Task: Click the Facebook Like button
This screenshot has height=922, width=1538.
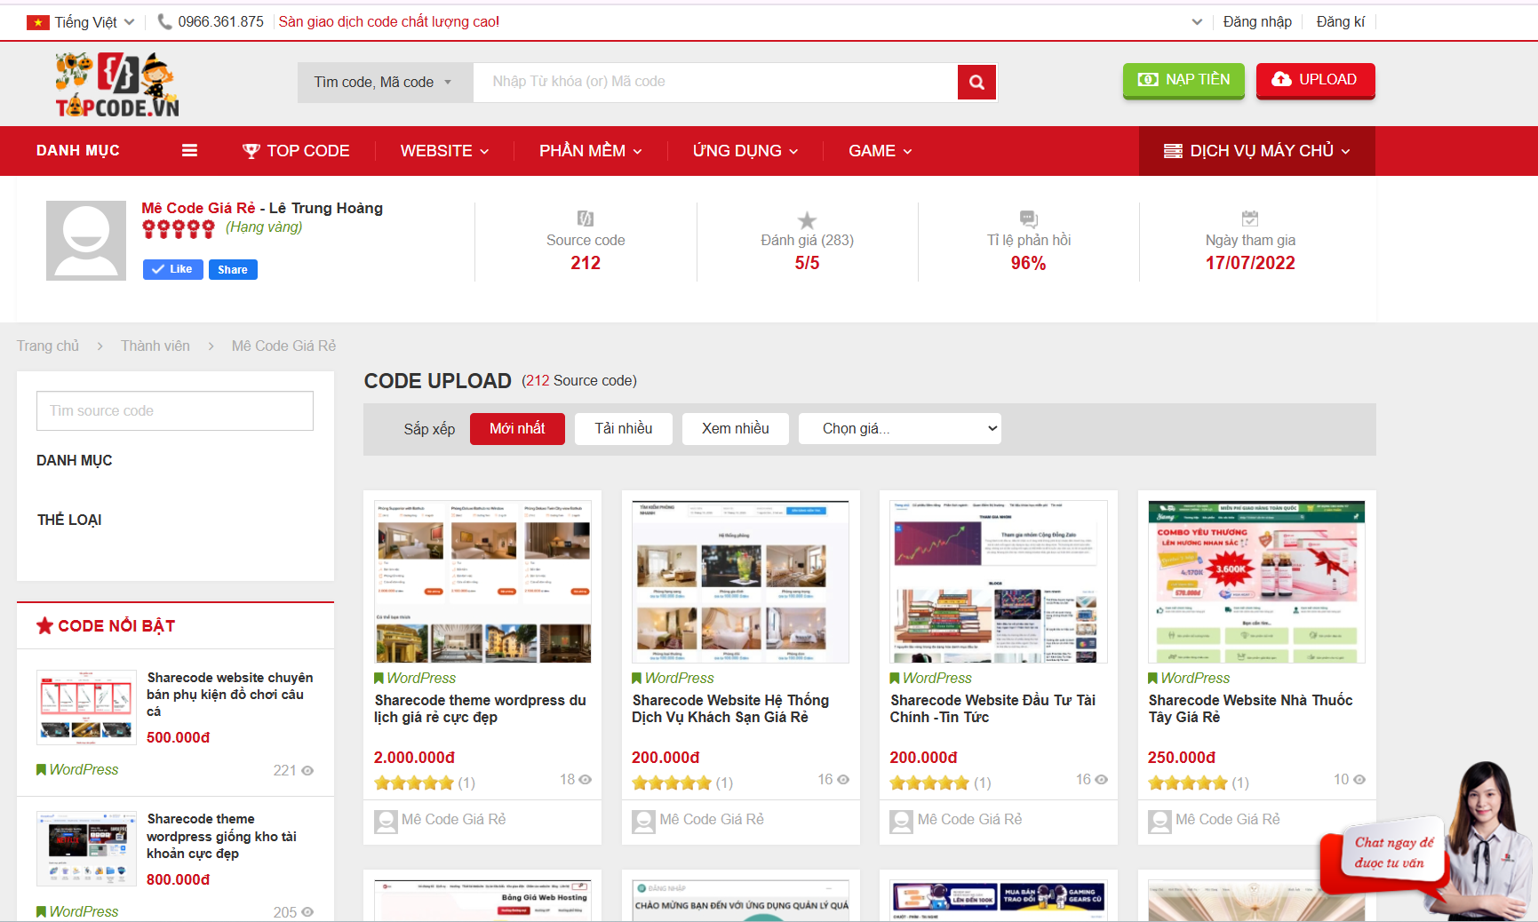Action: click(x=172, y=269)
